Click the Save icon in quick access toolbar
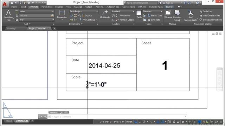The image size is (225, 126). pyautogui.click(x=20, y=3)
